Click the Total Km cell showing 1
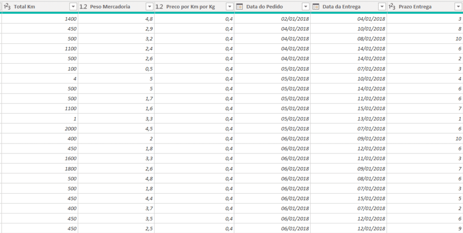 pyautogui.click(x=40, y=119)
